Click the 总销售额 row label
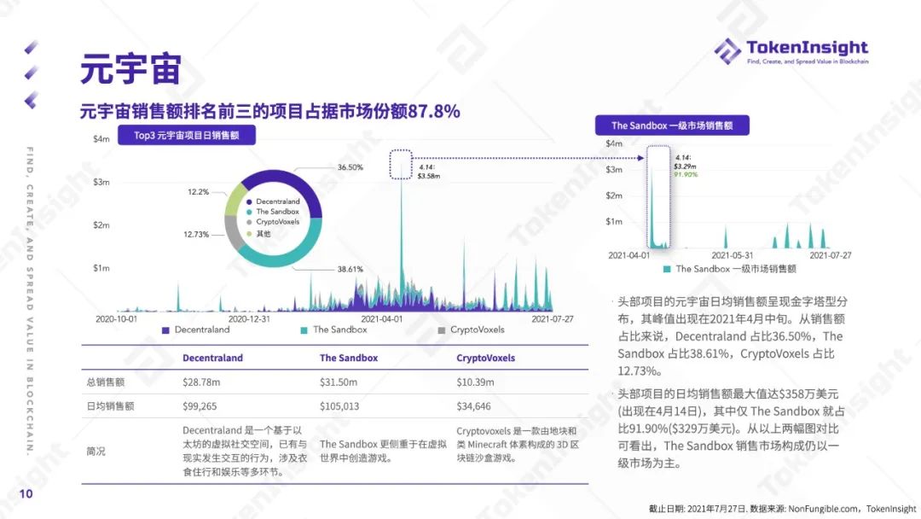921x519 pixels. (106, 382)
